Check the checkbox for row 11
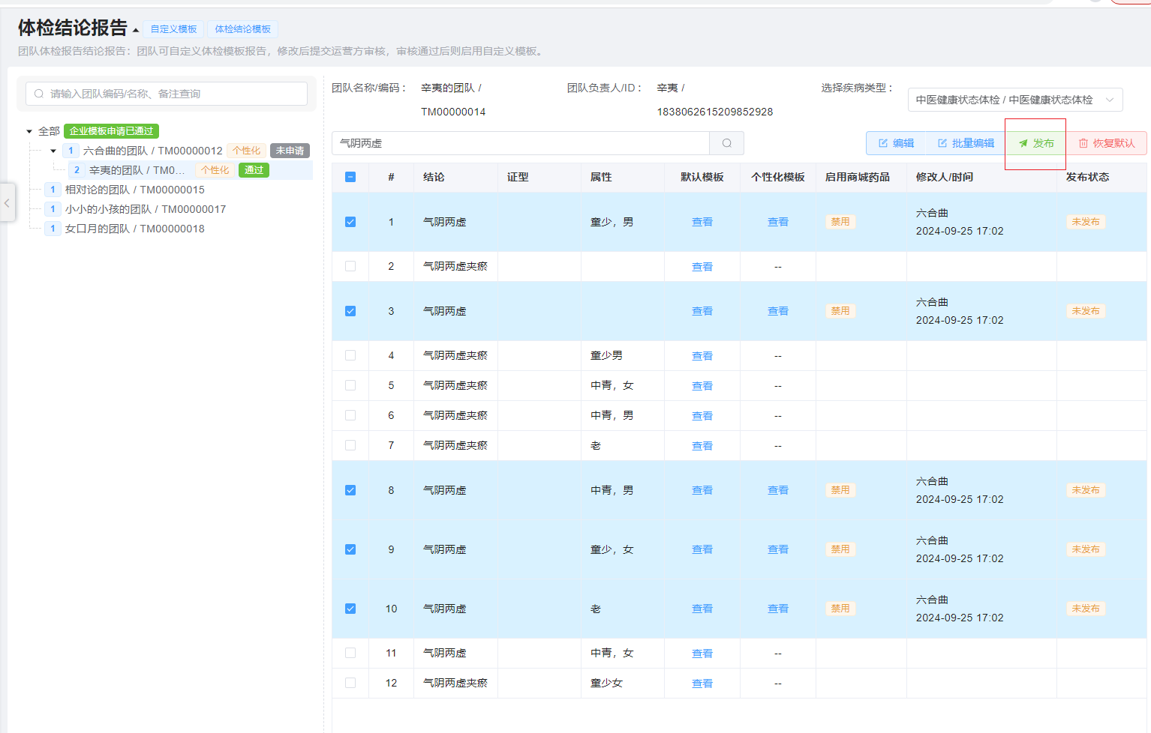 click(x=350, y=653)
